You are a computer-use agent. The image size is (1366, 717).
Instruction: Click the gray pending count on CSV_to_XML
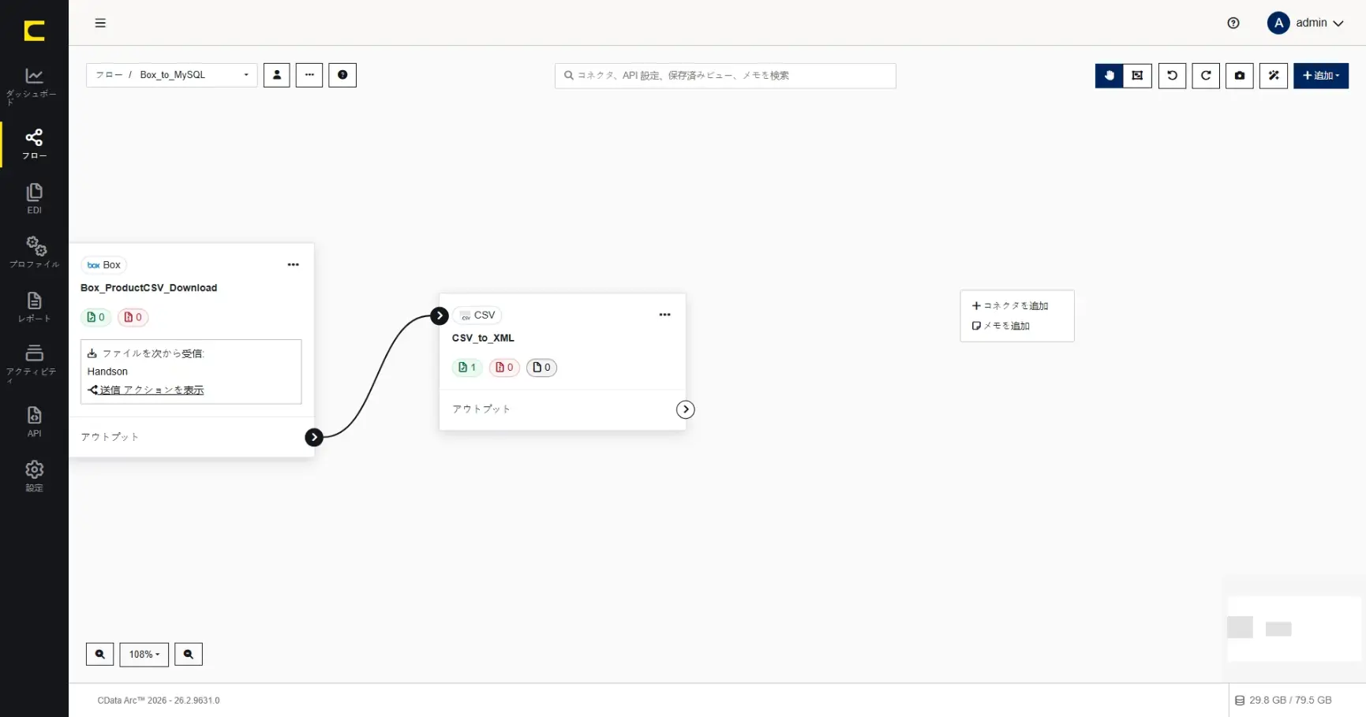click(541, 368)
